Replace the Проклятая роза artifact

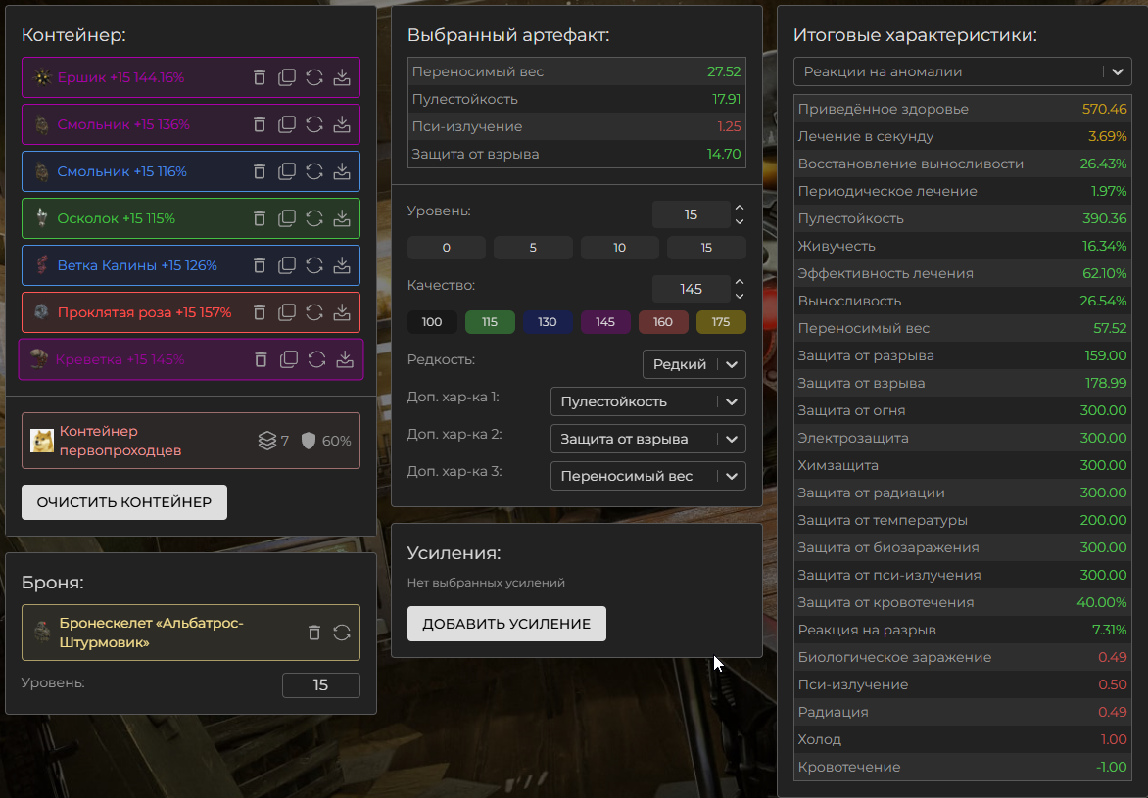click(x=314, y=312)
